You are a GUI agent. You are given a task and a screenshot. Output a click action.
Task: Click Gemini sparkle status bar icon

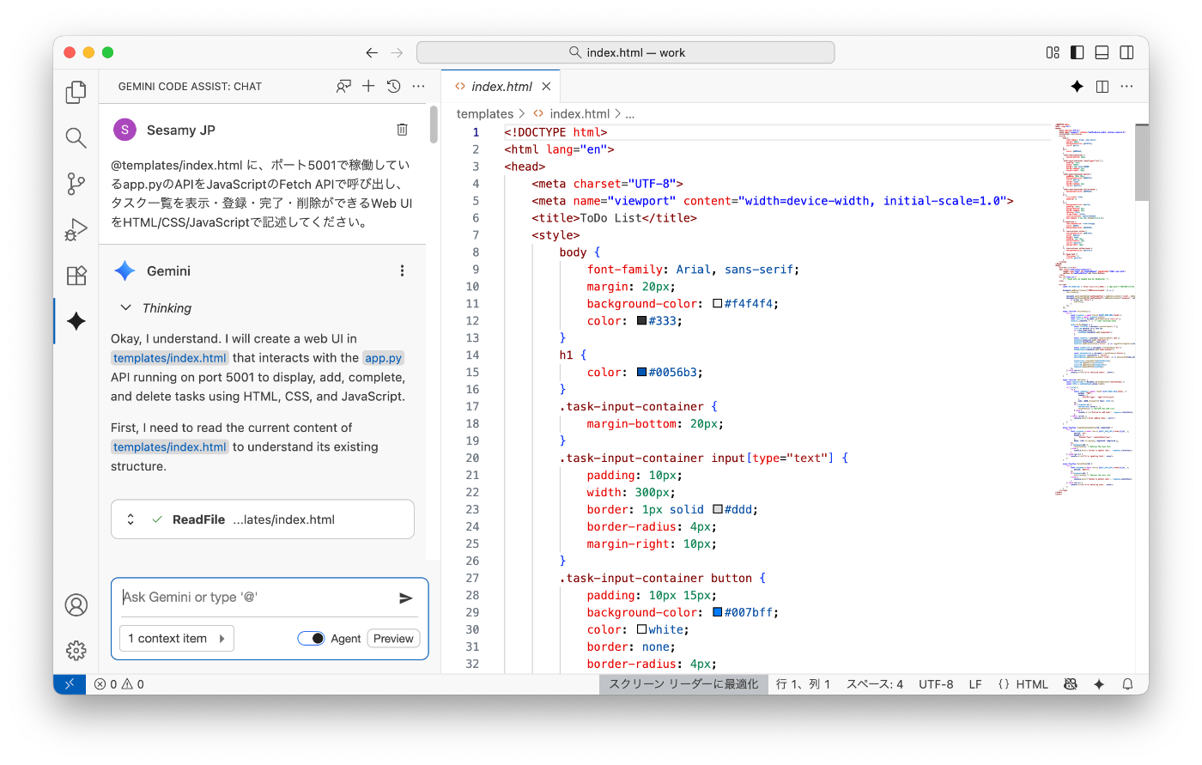coord(1099,684)
